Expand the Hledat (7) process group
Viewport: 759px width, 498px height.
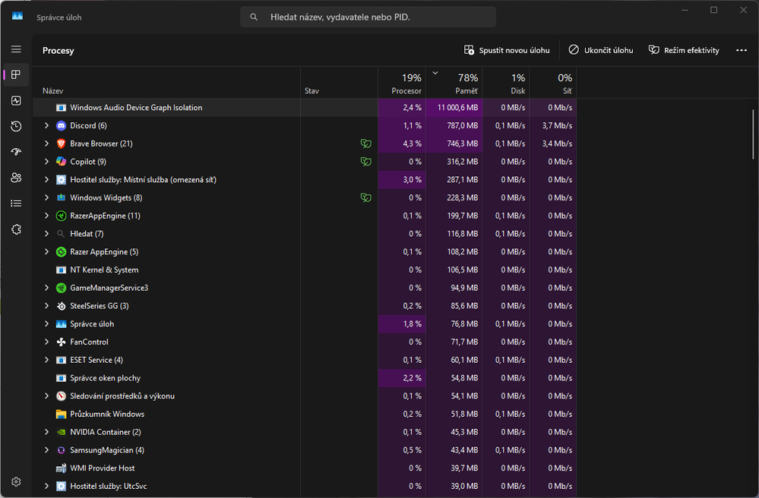[46, 234]
